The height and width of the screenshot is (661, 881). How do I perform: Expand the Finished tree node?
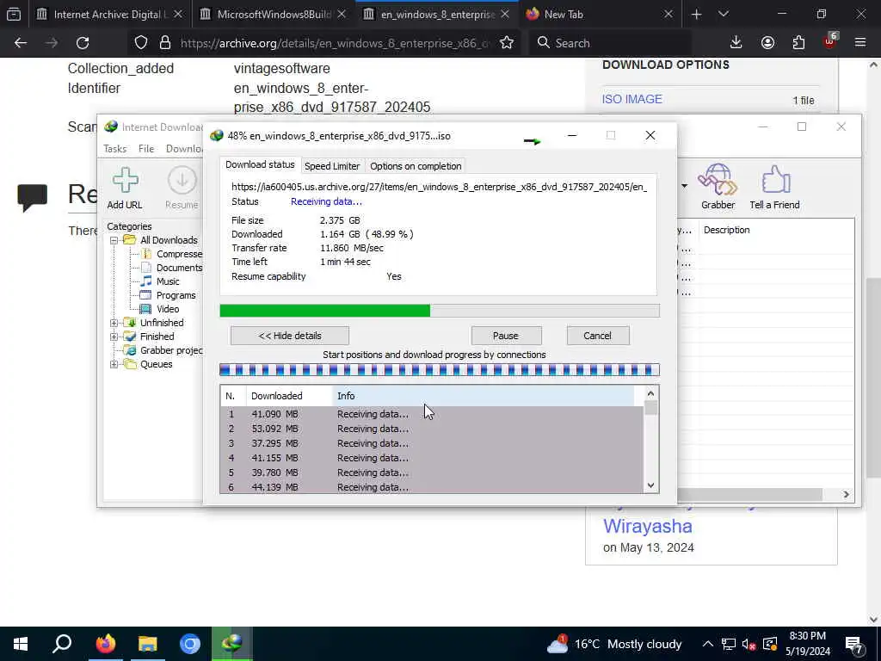(114, 337)
